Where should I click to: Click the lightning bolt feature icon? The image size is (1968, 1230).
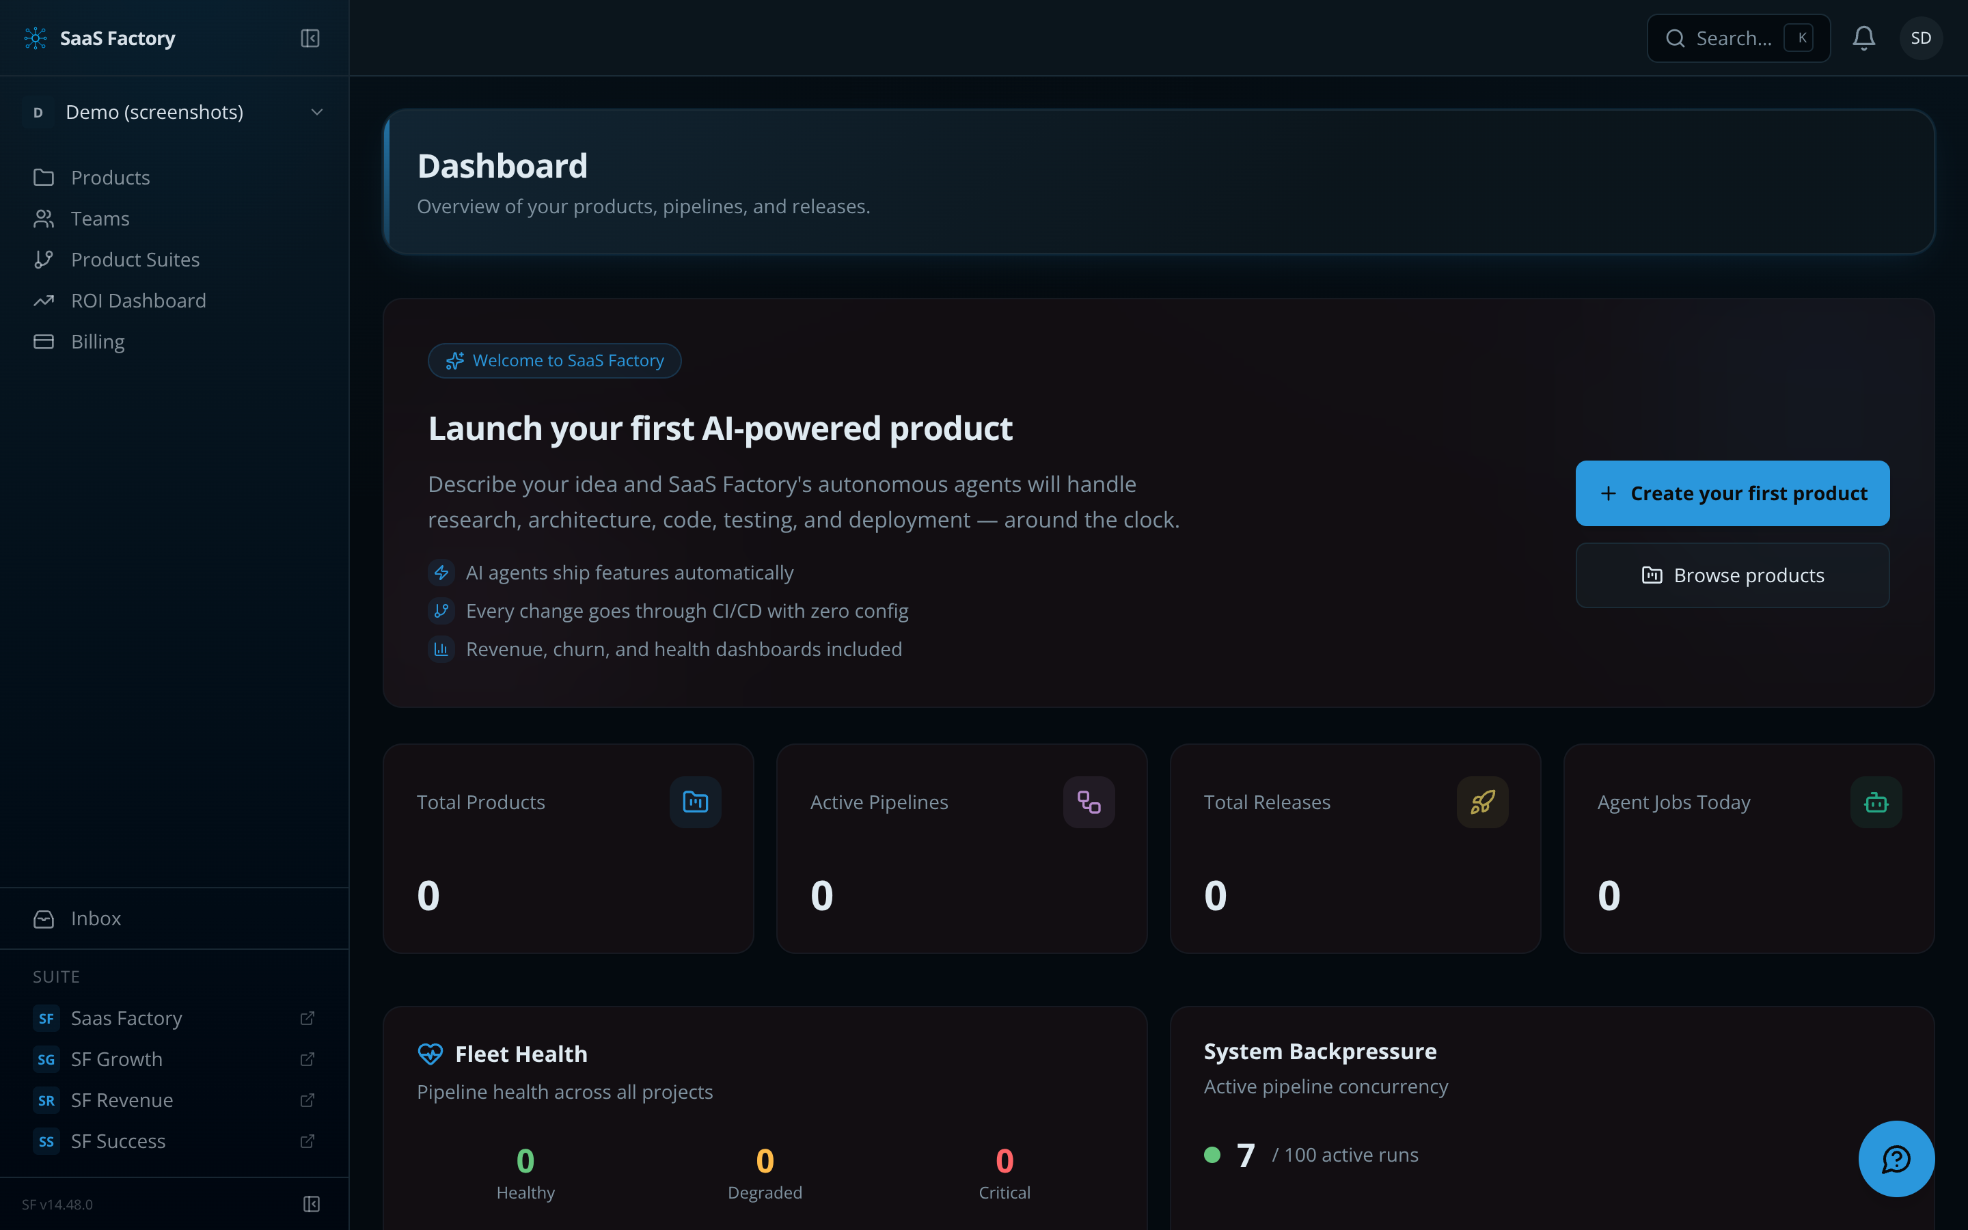(x=441, y=573)
